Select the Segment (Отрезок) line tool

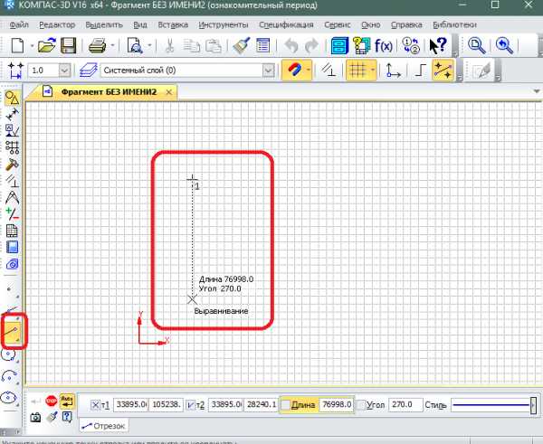(x=13, y=331)
